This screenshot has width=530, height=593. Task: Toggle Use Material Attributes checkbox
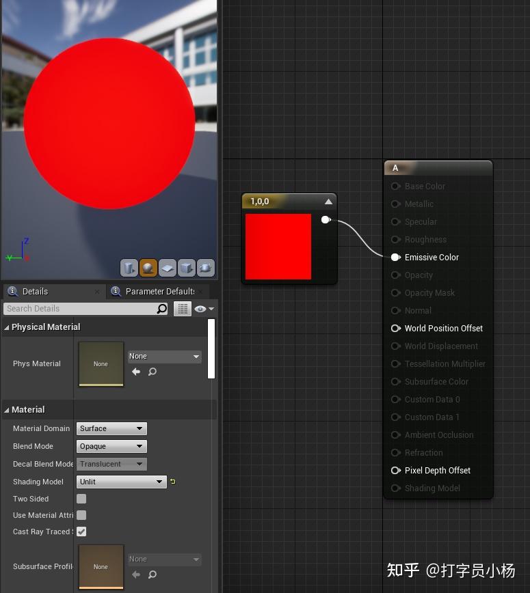tap(81, 515)
